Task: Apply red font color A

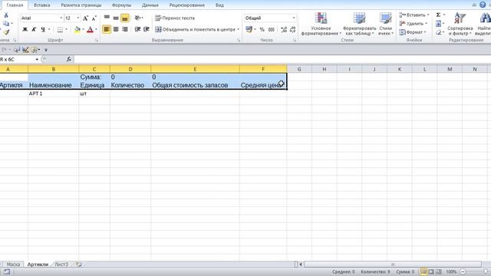Action: [x=91, y=29]
